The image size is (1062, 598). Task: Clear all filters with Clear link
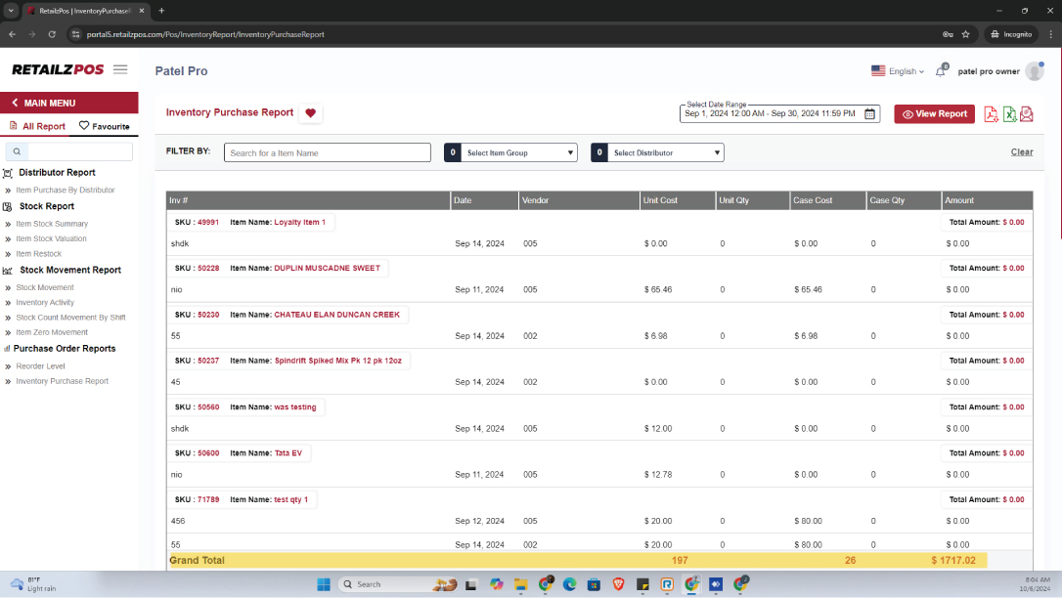(x=1021, y=152)
